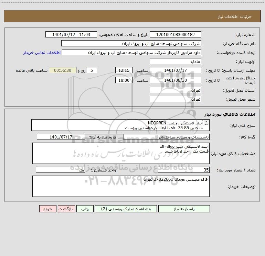Click the شماره نیاز label
Screen dimensions: 265x256
246,35
